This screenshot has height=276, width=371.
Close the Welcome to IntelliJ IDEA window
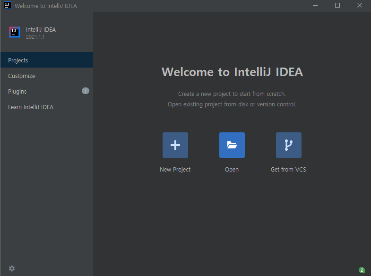pyautogui.click(x=360, y=6)
